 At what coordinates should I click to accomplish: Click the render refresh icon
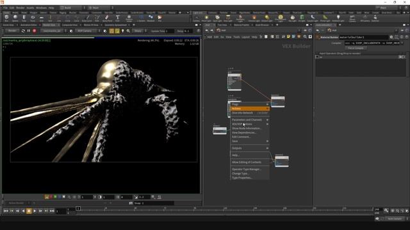[23, 31]
